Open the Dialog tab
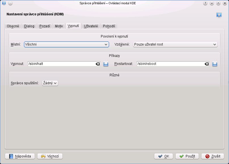 [x=29, y=26]
